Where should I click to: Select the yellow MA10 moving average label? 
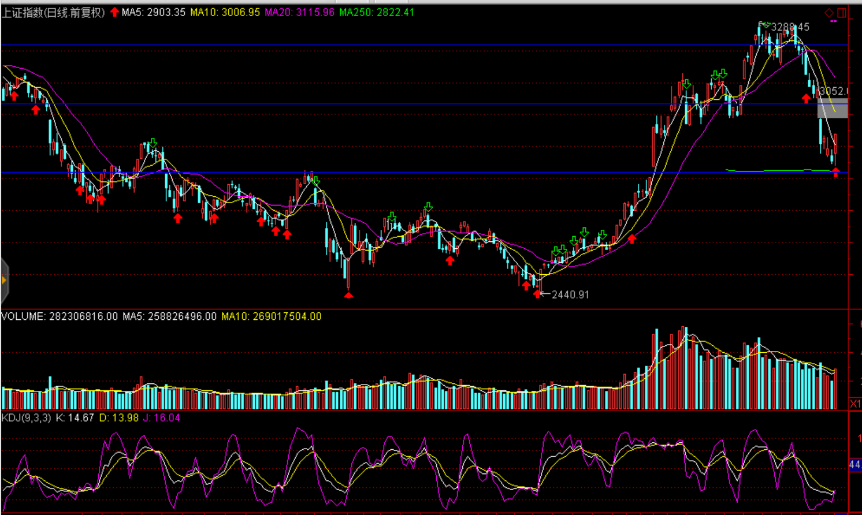(x=225, y=12)
